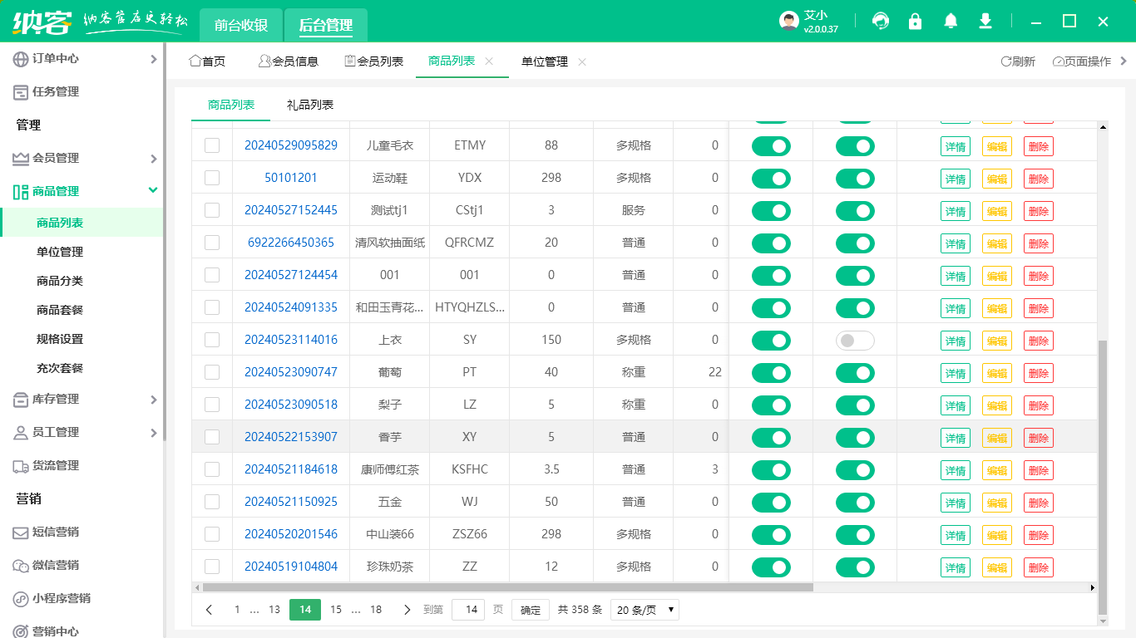This screenshot has width=1136, height=638.
Task: Go to page 13 in pagination
Action: tap(274, 610)
